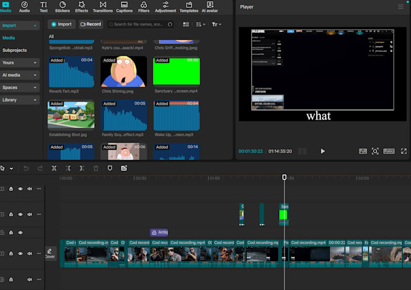Select the green screen clip on timeline
The image size is (411, 290).
pos(284,214)
